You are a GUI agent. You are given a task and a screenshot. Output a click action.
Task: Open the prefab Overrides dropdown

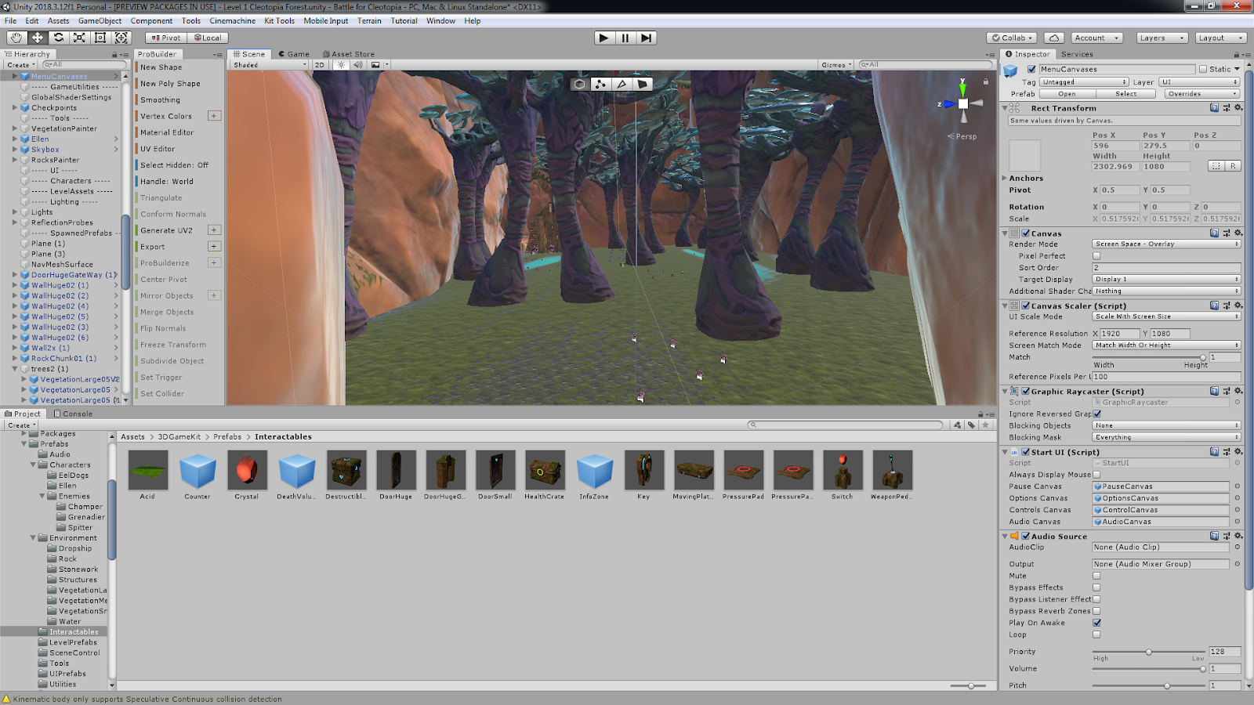pyautogui.click(x=1202, y=94)
